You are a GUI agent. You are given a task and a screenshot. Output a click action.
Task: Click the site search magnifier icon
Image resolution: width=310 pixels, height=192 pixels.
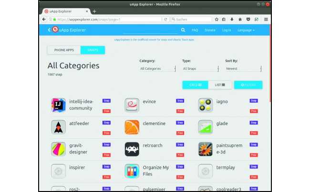(x=183, y=30)
